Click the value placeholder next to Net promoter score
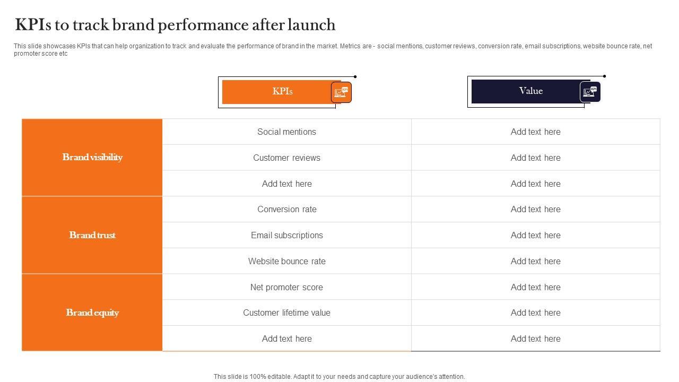 pos(535,287)
